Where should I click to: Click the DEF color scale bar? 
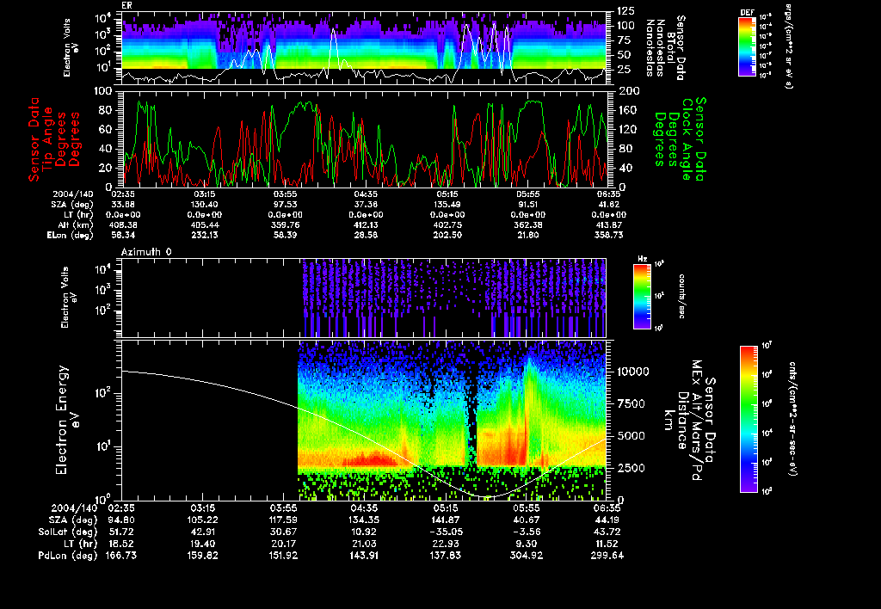747,46
